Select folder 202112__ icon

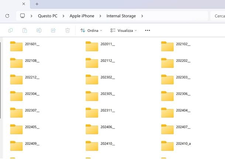click(x=92, y=63)
